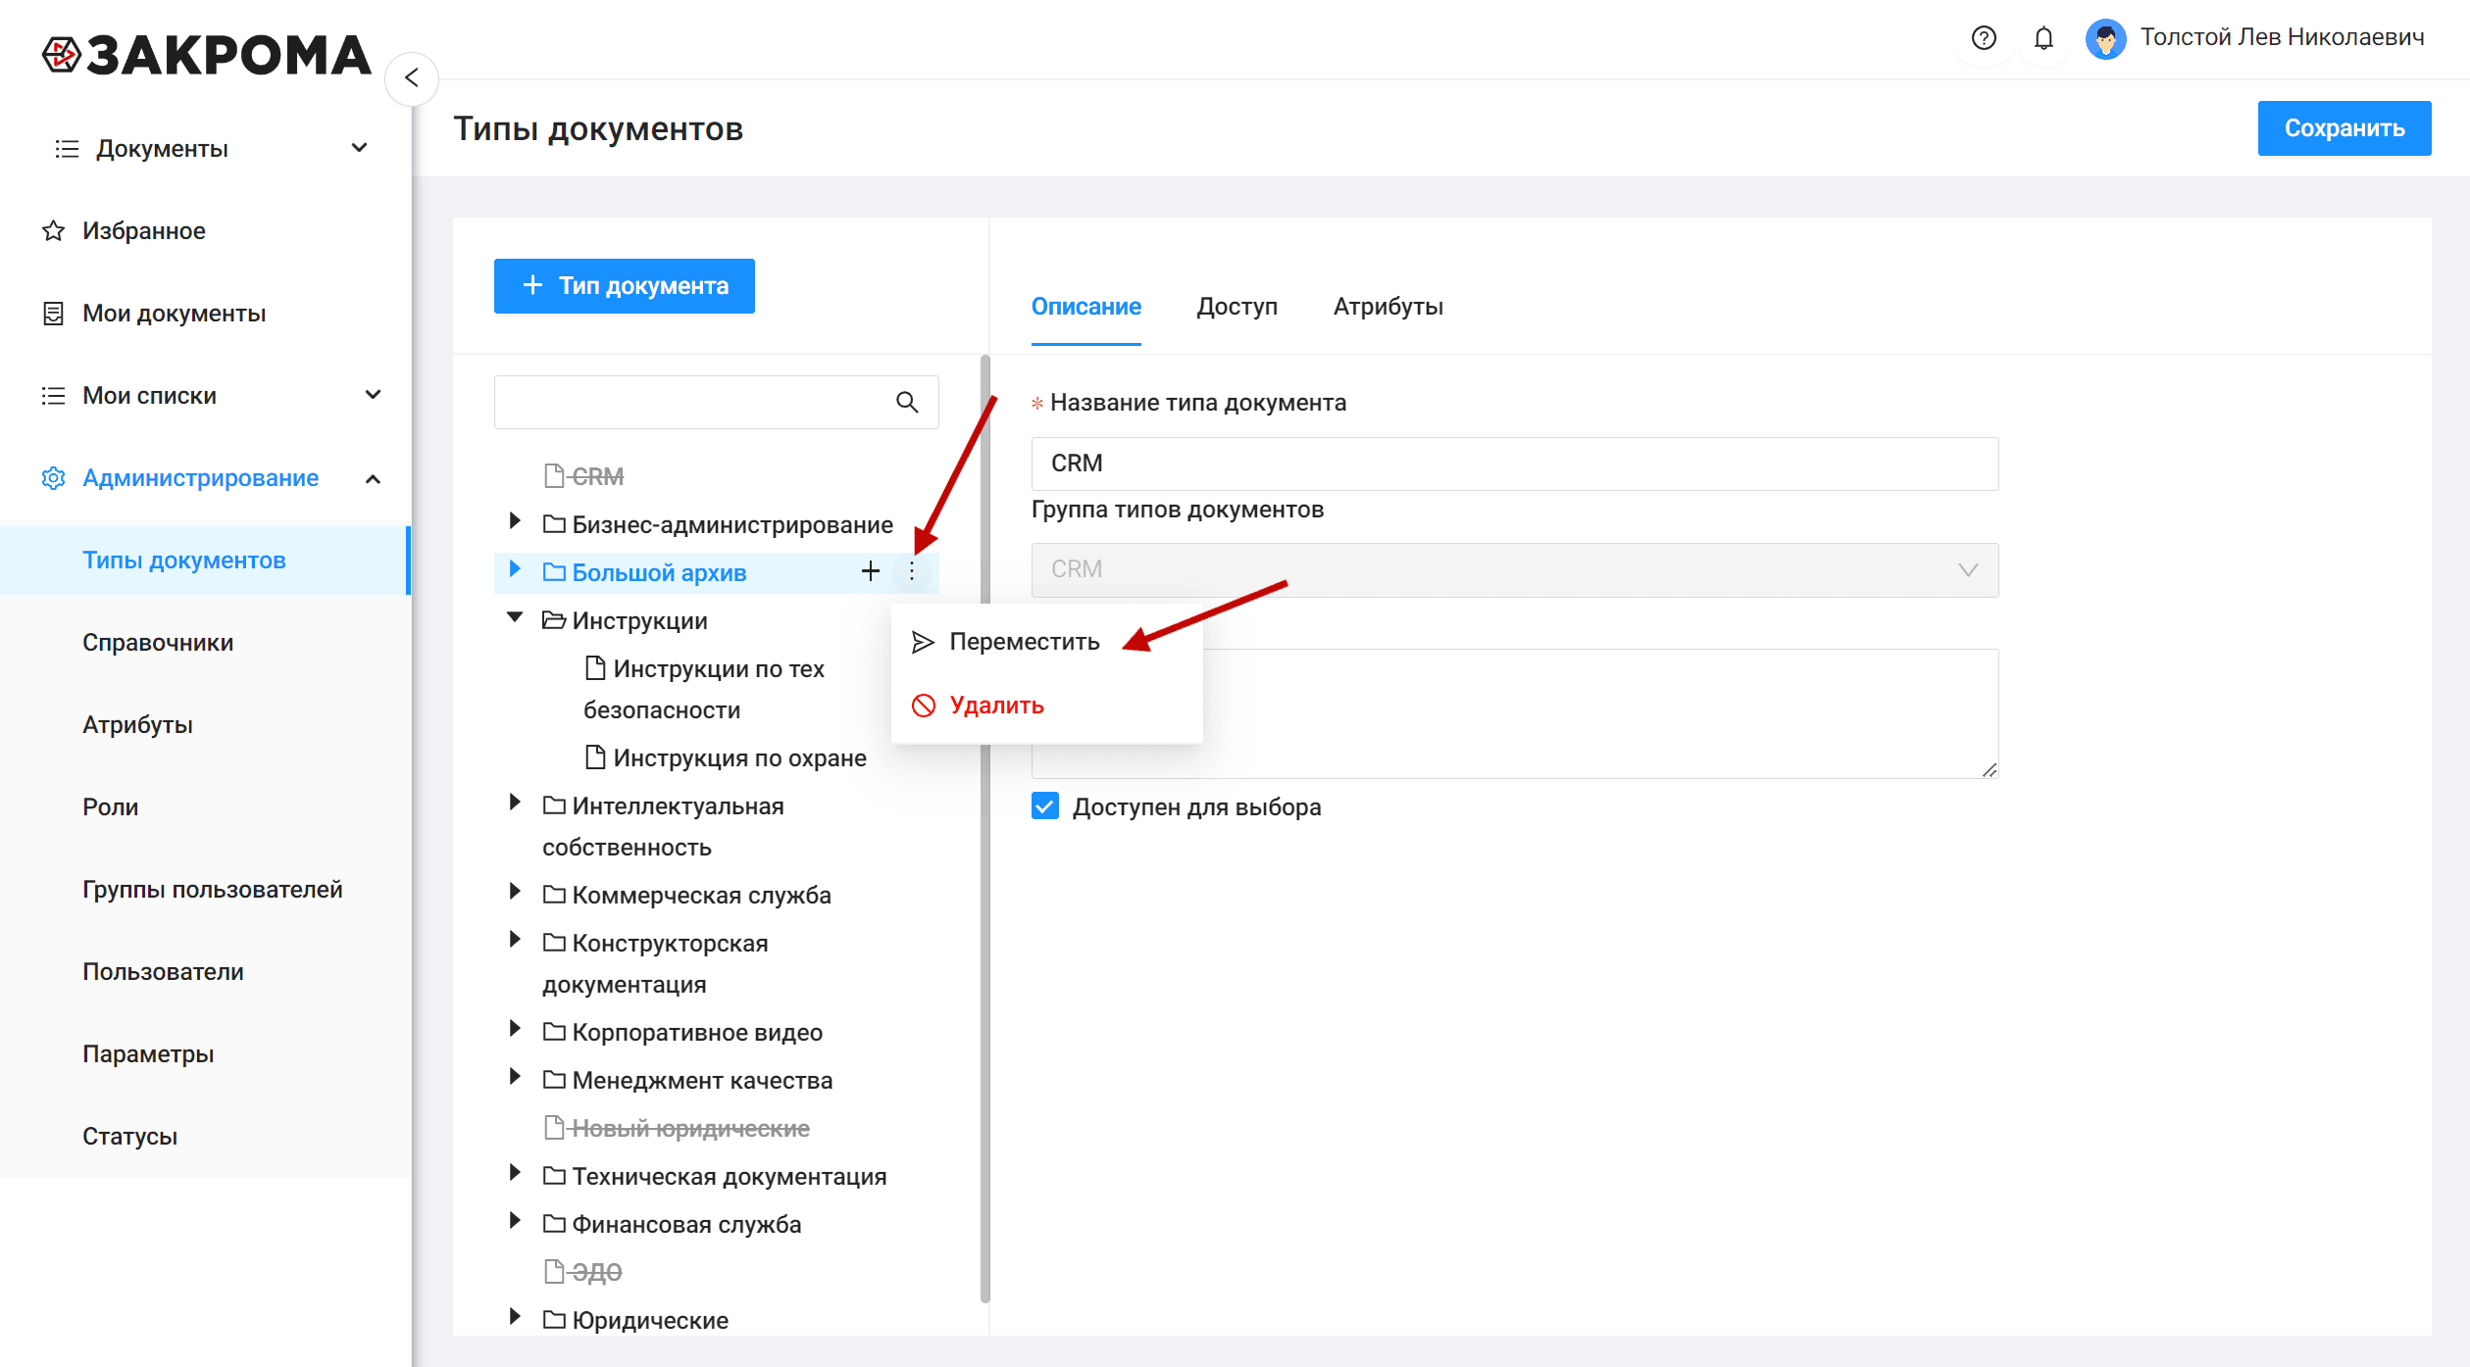
Task: Add subitem with plus icon on Большой архив
Action: [x=871, y=571]
